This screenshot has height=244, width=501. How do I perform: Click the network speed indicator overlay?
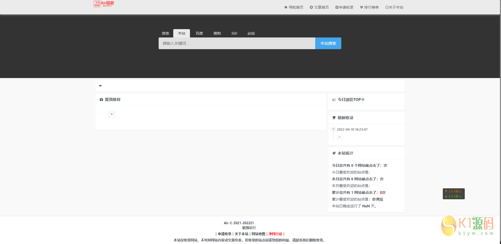click(x=454, y=194)
